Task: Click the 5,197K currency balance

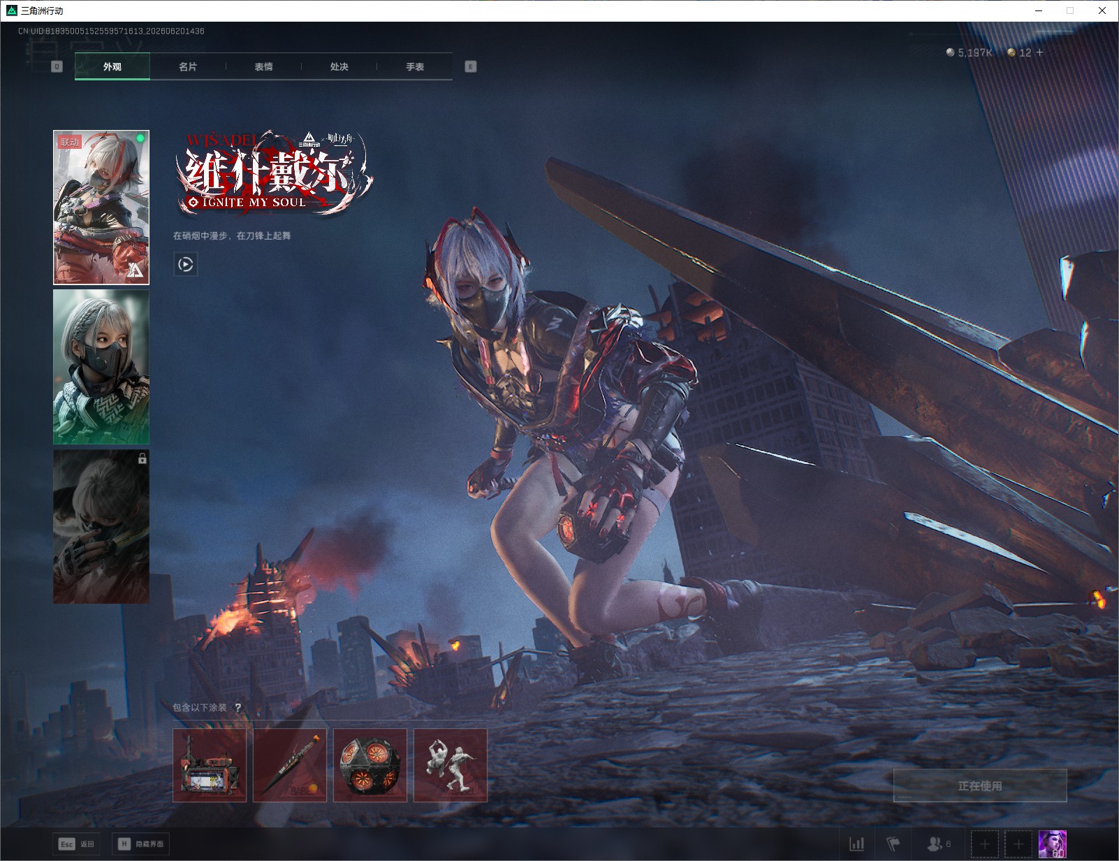Action: [975, 52]
